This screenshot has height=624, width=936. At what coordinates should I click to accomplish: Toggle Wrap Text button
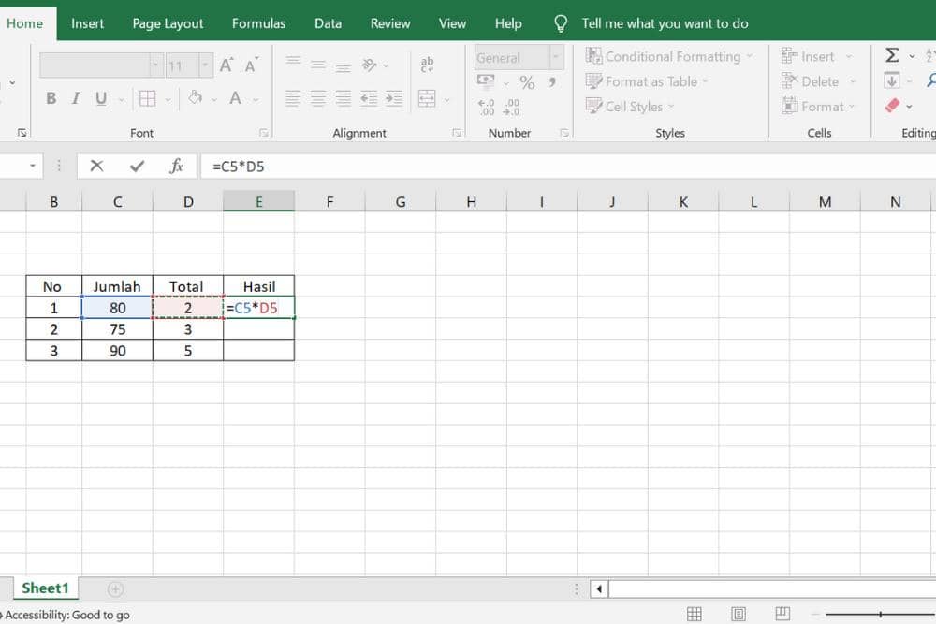tap(428, 64)
